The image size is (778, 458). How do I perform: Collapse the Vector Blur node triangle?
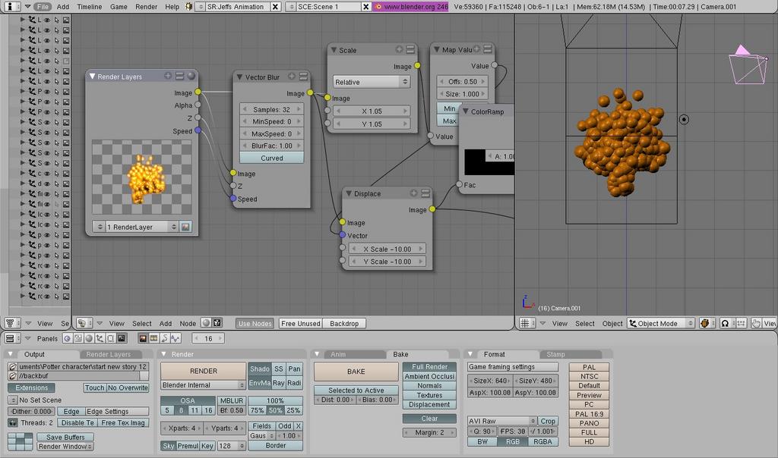point(239,77)
